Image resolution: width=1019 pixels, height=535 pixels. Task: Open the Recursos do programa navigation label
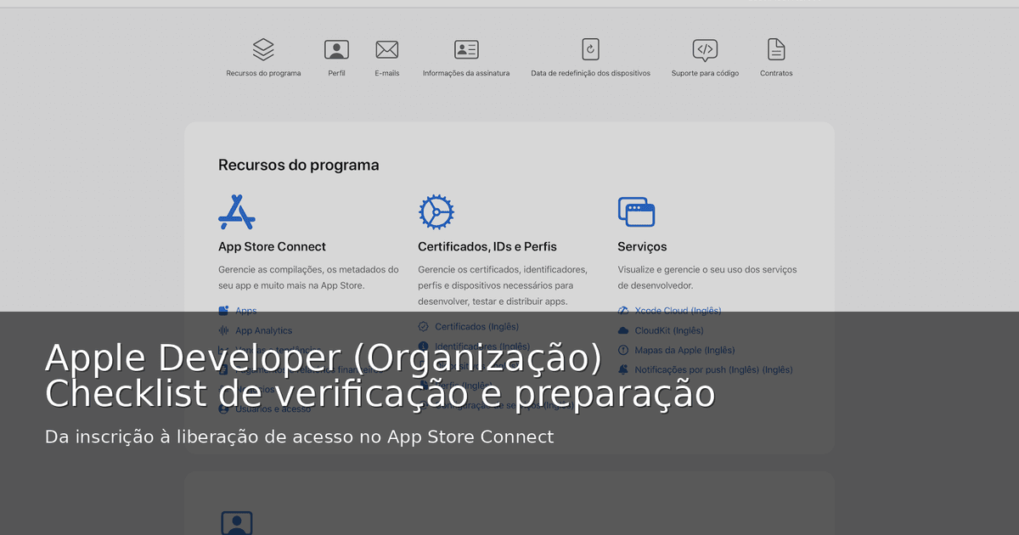pos(263,73)
